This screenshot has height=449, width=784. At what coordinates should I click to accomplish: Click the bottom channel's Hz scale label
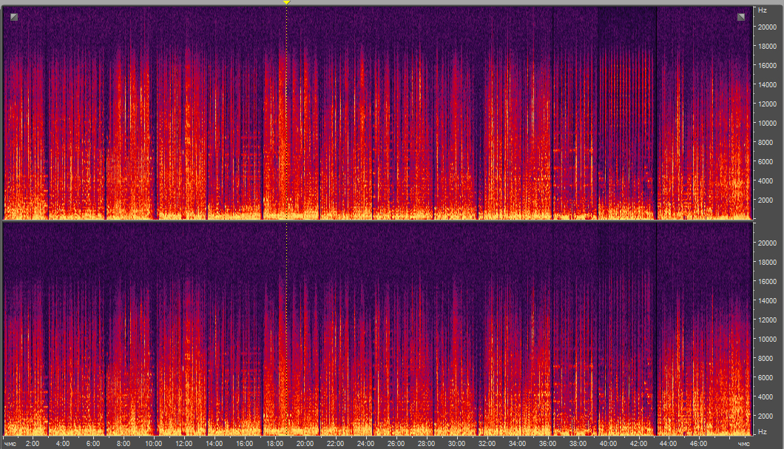(761, 431)
